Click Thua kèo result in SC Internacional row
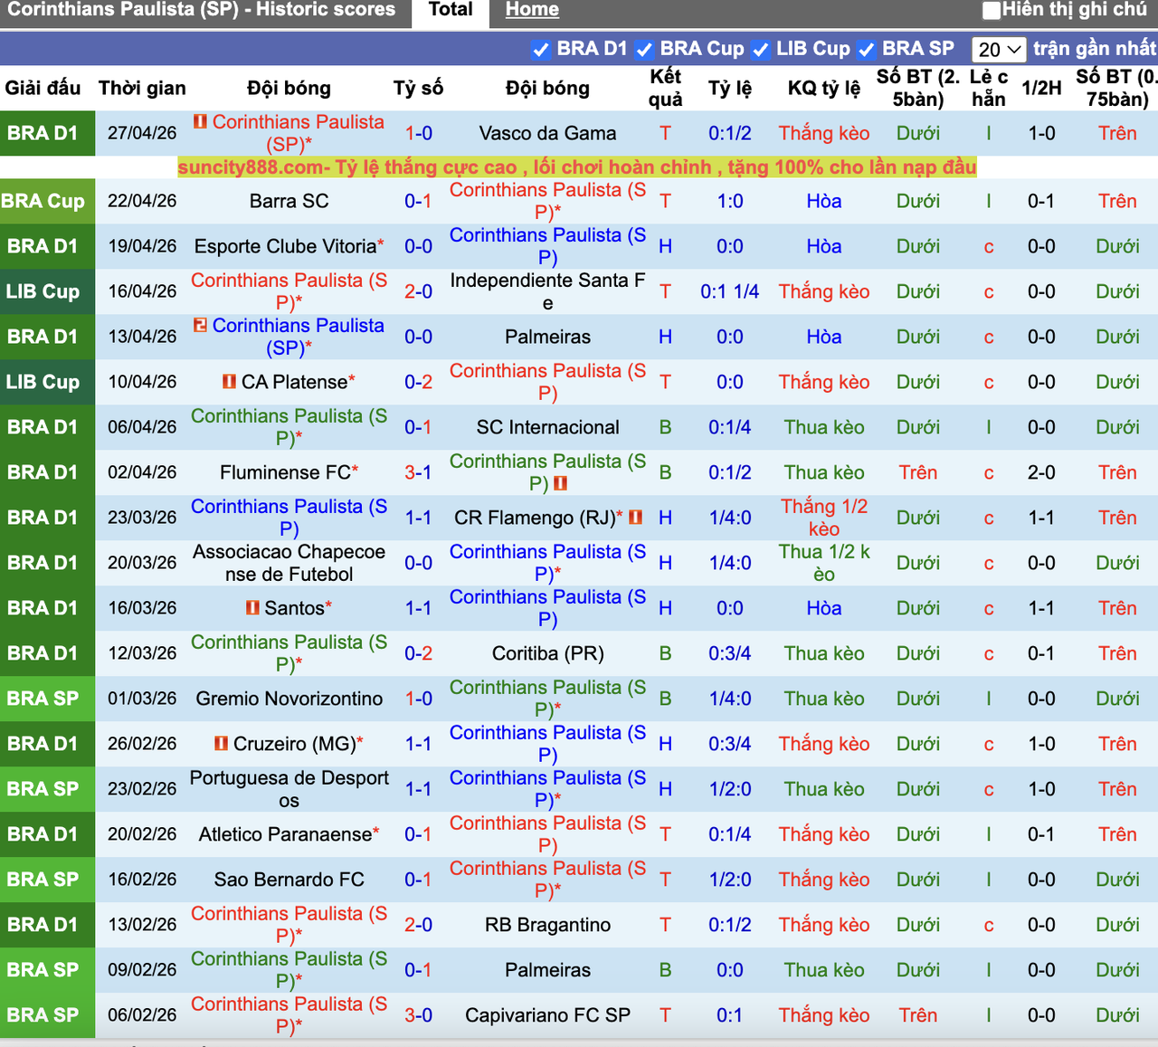Viewport: 1158px width, 1047px height. pyautogui.click(x=824, y=427)
